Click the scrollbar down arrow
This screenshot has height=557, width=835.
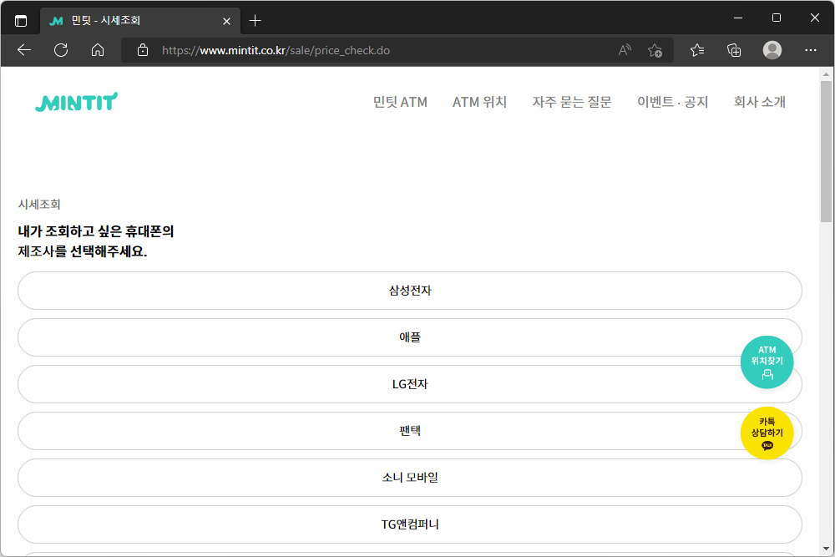coord(826,549)
